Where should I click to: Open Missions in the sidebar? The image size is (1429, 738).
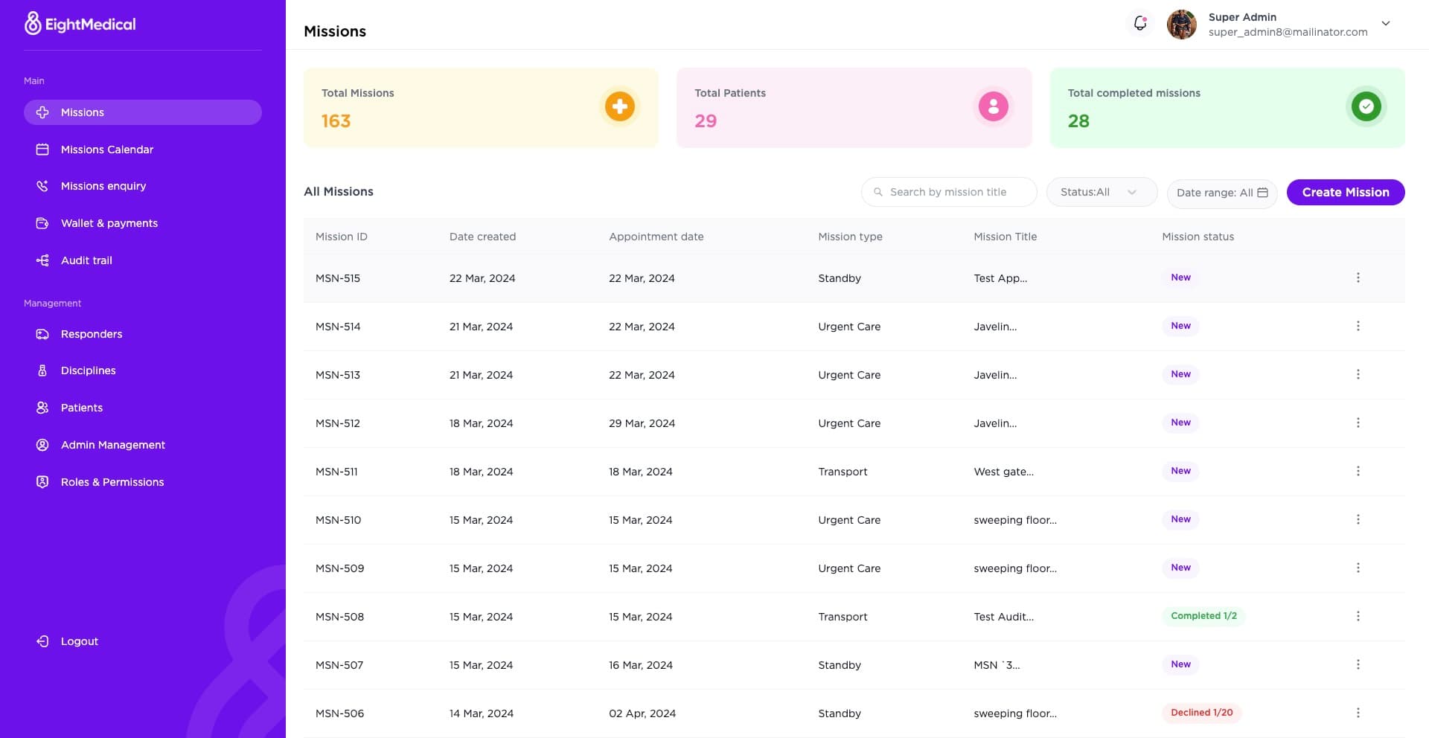[143, 112]
